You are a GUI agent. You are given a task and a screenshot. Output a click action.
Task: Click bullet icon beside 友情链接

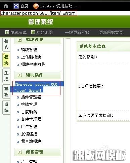pyautogui.click(x=18, y=134)
